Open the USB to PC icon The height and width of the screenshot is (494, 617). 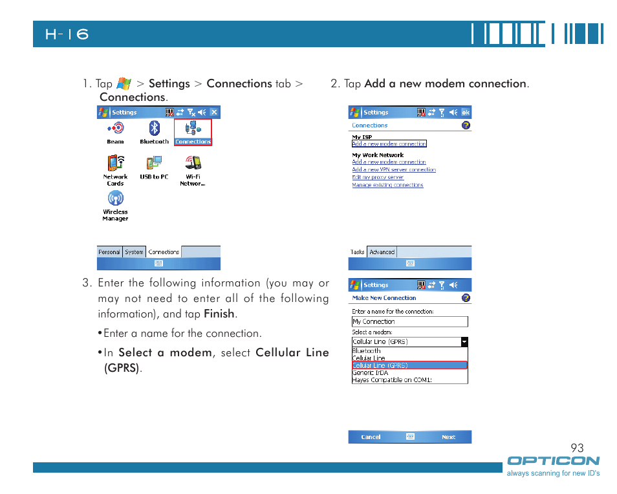[154, 167]
